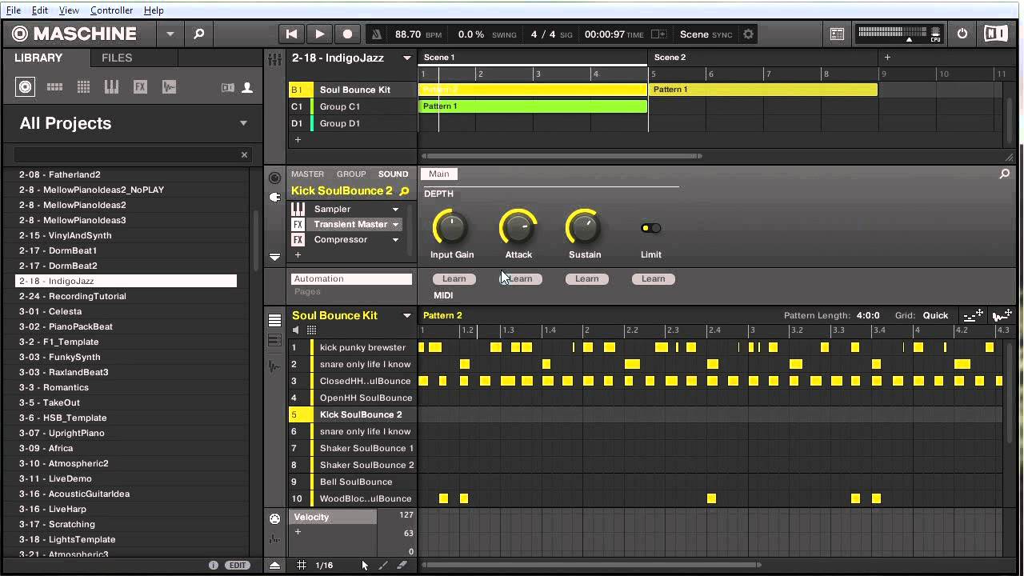This screenshot has height=576, width=1024.
Task: Collapse the control area expander arrow
Action: point(274,258)
